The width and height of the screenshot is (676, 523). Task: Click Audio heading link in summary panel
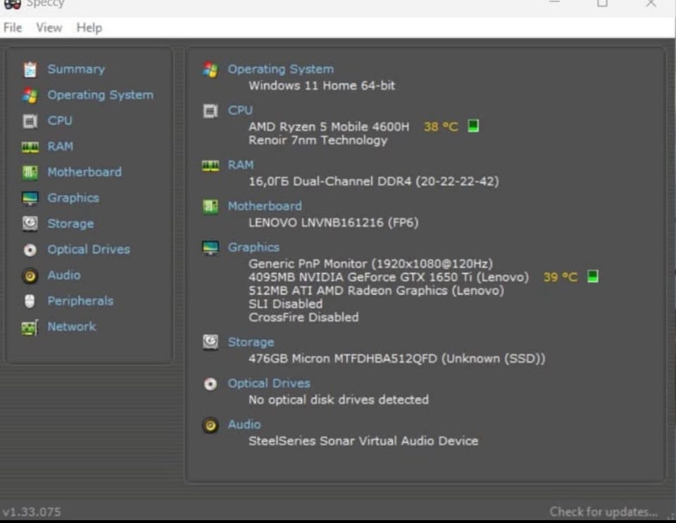244,424
